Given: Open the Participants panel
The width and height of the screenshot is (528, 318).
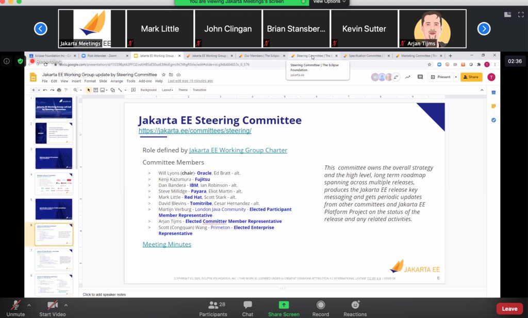Looking at the screenshot, I should (x=213, y=309).
